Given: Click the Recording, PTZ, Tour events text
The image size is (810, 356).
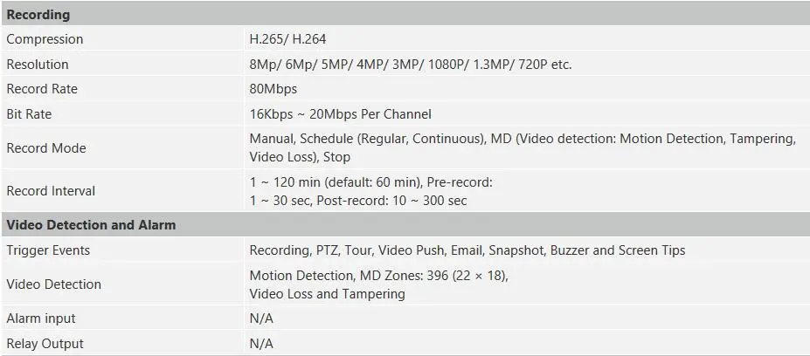Looking at the screenshot, I should (x=467, y=250).
